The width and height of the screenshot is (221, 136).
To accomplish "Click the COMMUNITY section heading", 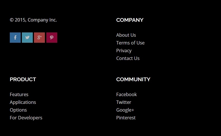I will point(133,79).
